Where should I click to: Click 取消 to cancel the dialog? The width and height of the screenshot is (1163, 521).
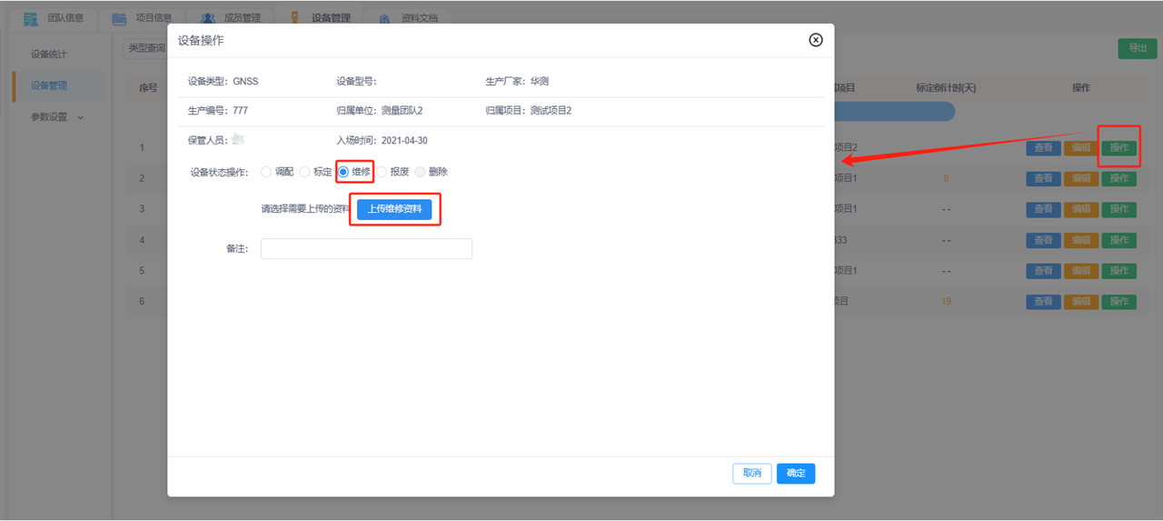[751, 473]
